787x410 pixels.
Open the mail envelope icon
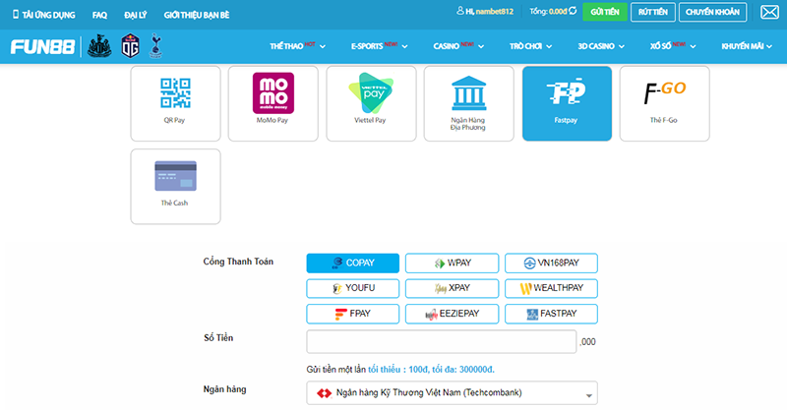(x=769, y=12)
